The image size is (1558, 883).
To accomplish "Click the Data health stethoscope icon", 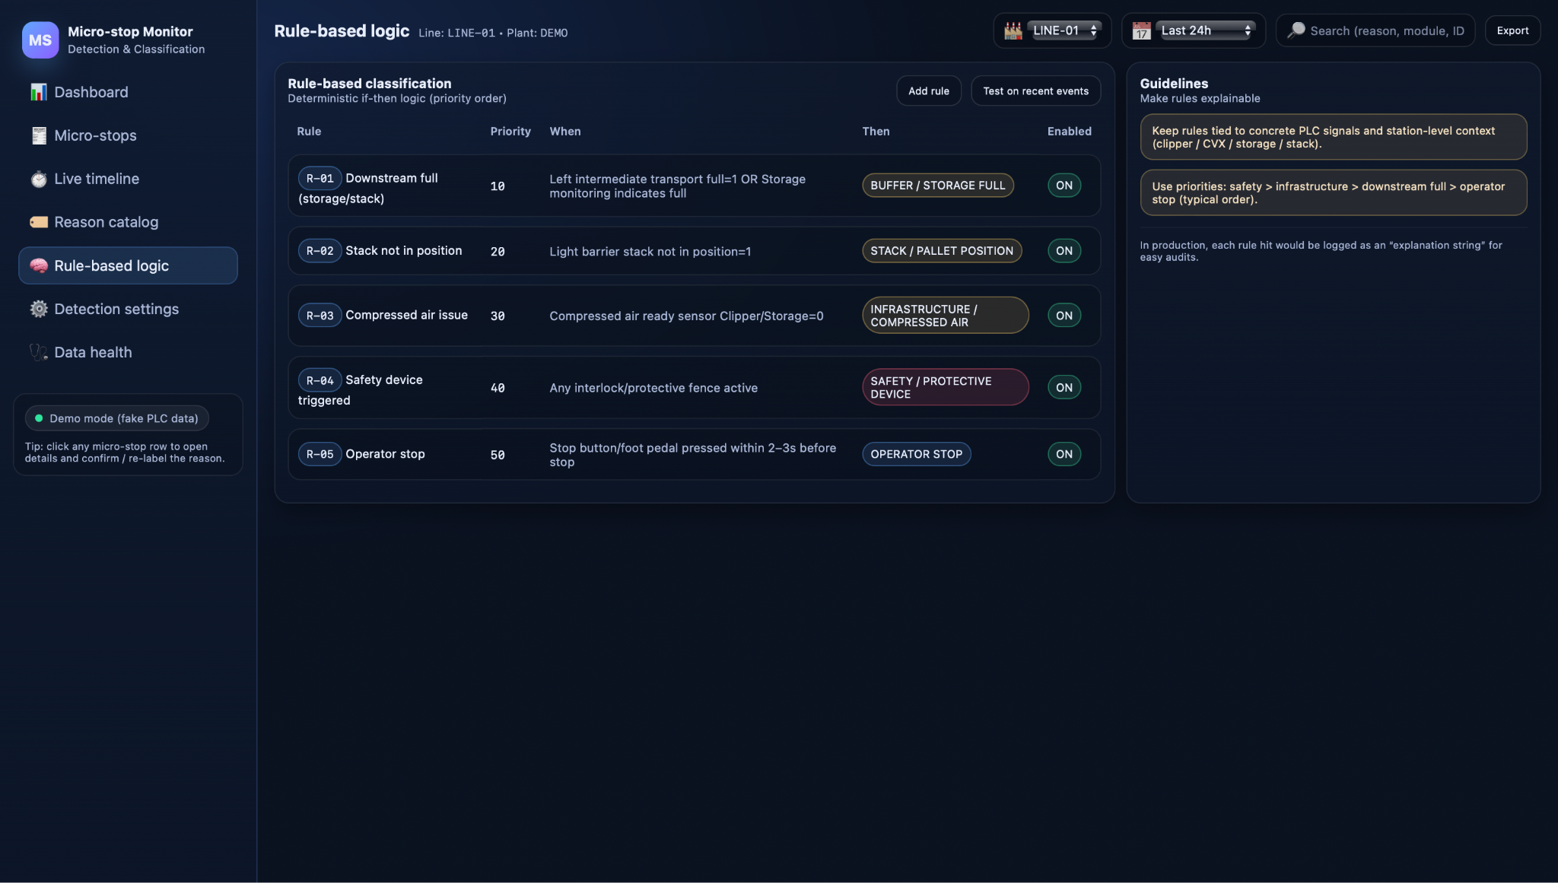I will point(39,352).
